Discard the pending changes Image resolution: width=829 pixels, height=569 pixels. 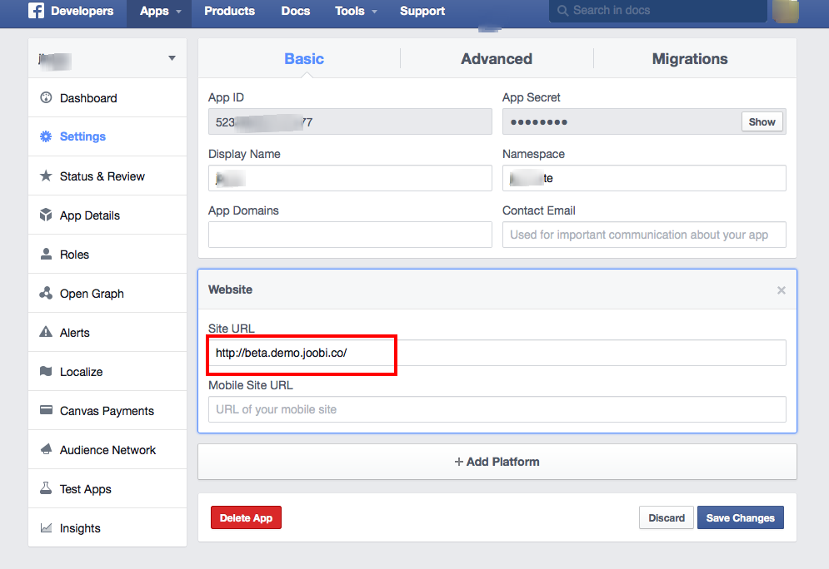667,517
